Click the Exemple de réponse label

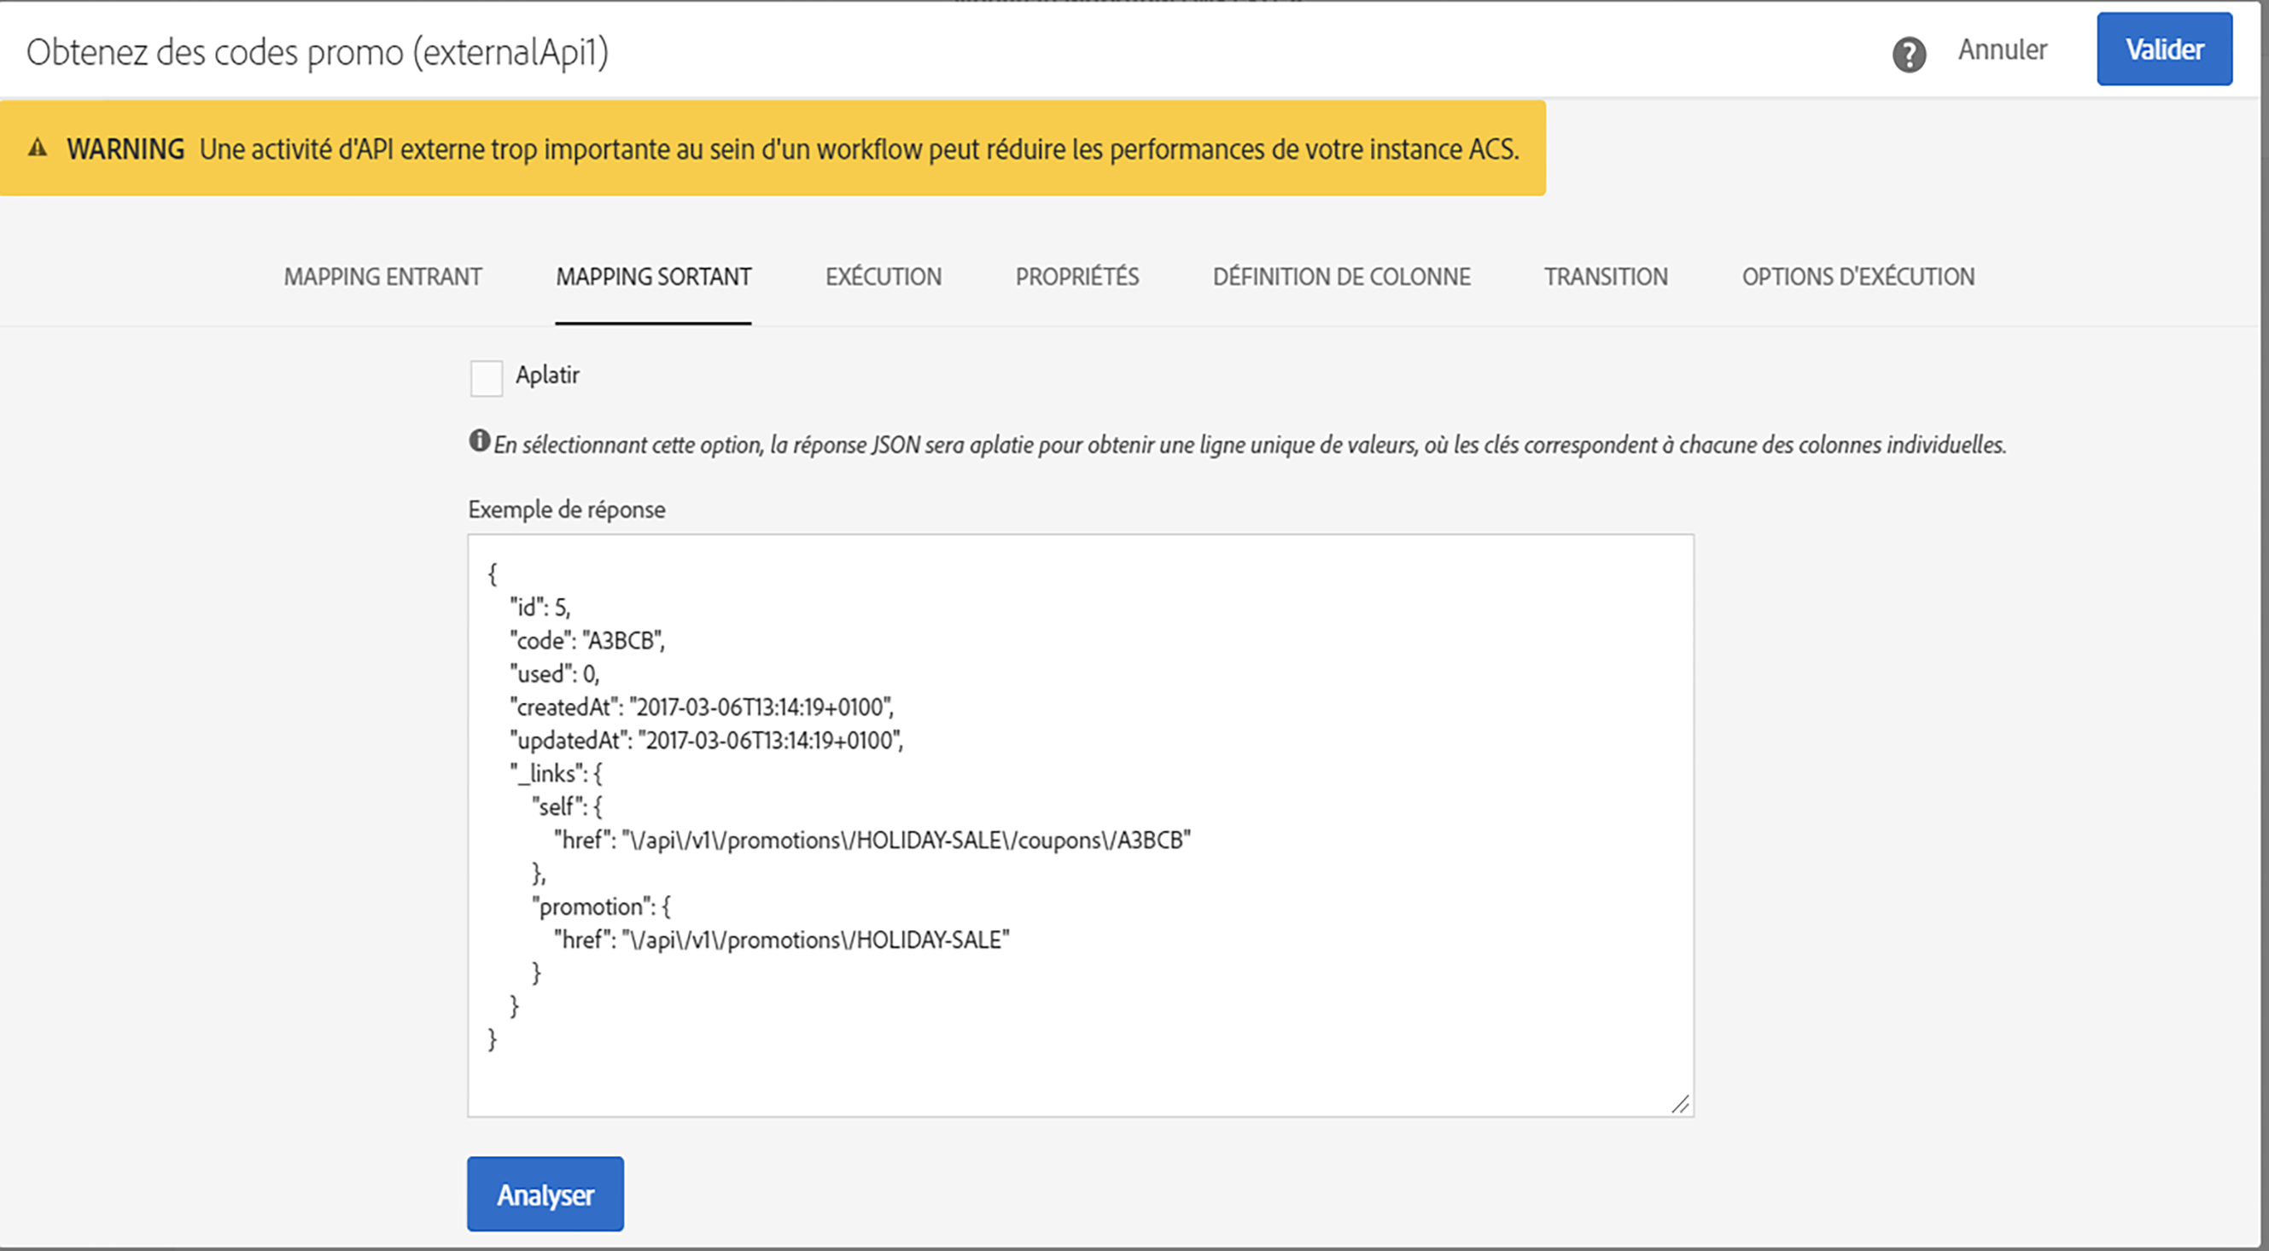coord(566,509)
